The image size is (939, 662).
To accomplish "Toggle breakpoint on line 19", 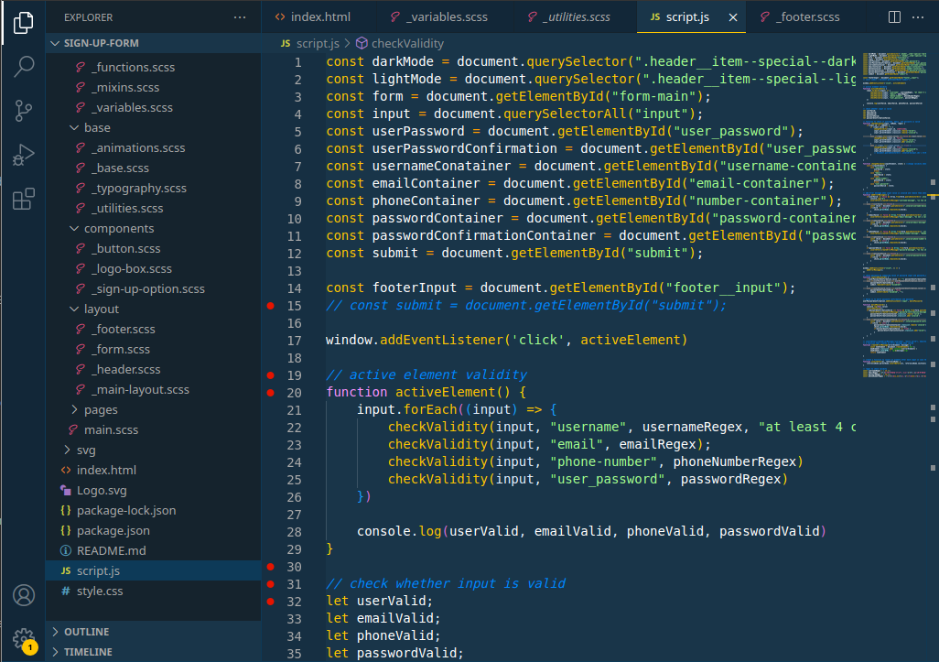I will point(271,375).
